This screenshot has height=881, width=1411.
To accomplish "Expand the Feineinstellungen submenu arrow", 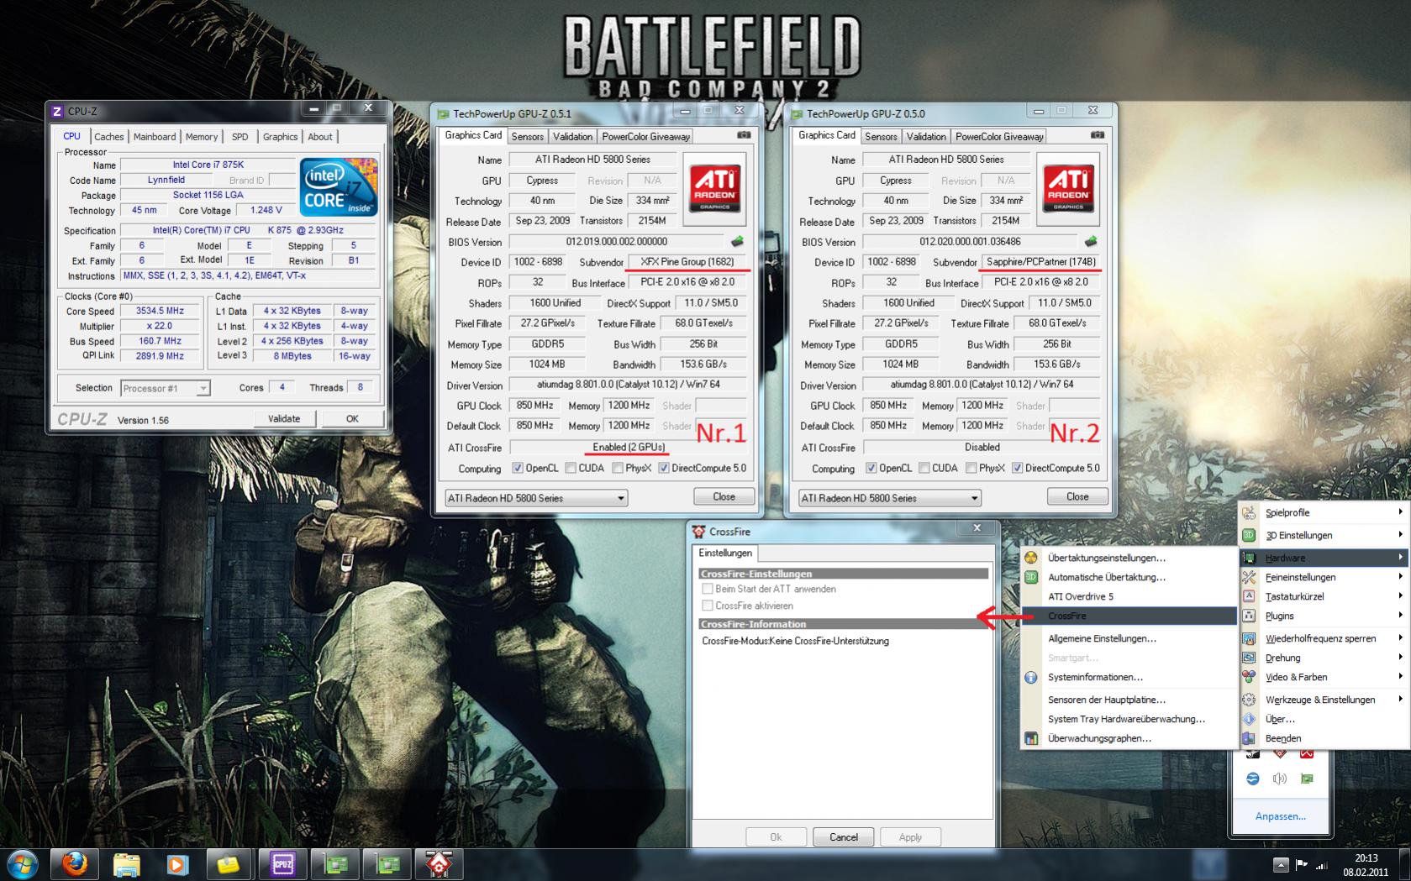I will (1400, 577).
